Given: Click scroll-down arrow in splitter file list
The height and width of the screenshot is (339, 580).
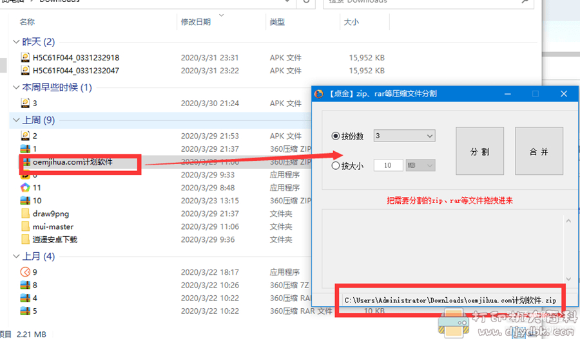Looking at the screenshot, I should coord(568,279).
